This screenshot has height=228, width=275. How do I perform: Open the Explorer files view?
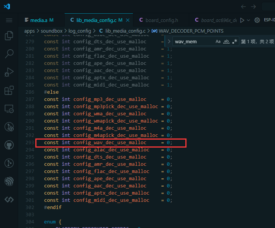pyautogui.click(x=9, y=36)
